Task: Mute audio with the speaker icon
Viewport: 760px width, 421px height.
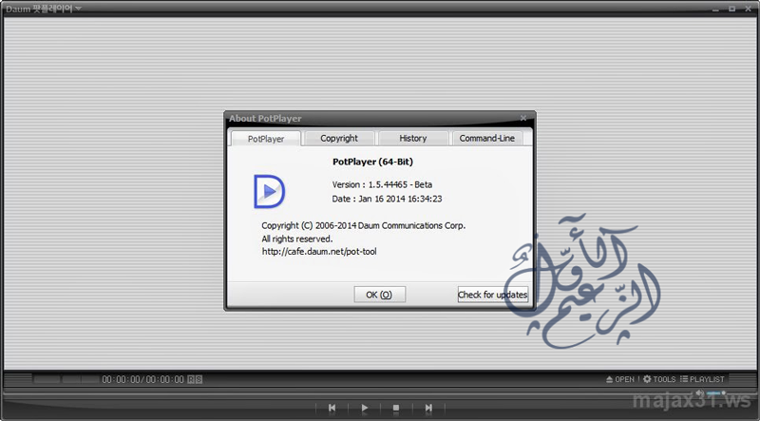Action: click(699, 392)
